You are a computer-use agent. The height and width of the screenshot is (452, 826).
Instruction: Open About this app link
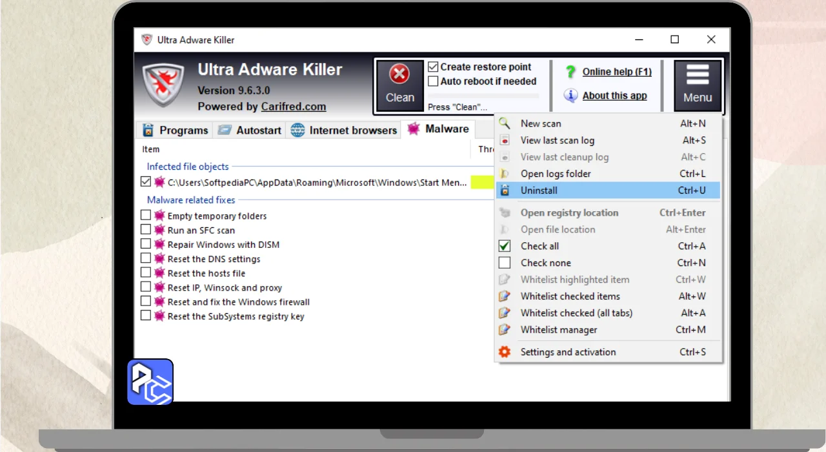[x=614, y=96]
